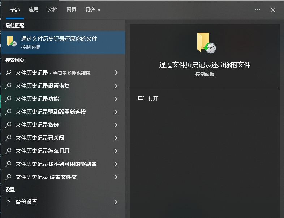Image resolution: width=284 pixels, height=218 pixels.
Task: Select suggestion 文件历史记录驱动器重新连接
Action: click(x=63, y=112)
